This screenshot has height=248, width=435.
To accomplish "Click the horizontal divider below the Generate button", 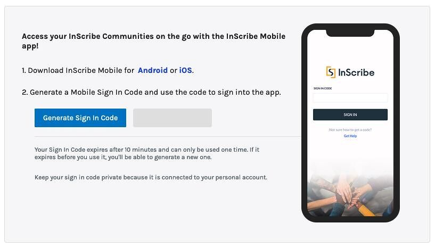I will [x=168, y=136].
